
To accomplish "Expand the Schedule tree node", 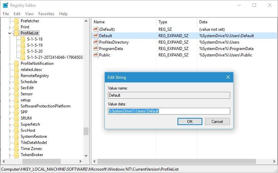I will tap(10, 82).
